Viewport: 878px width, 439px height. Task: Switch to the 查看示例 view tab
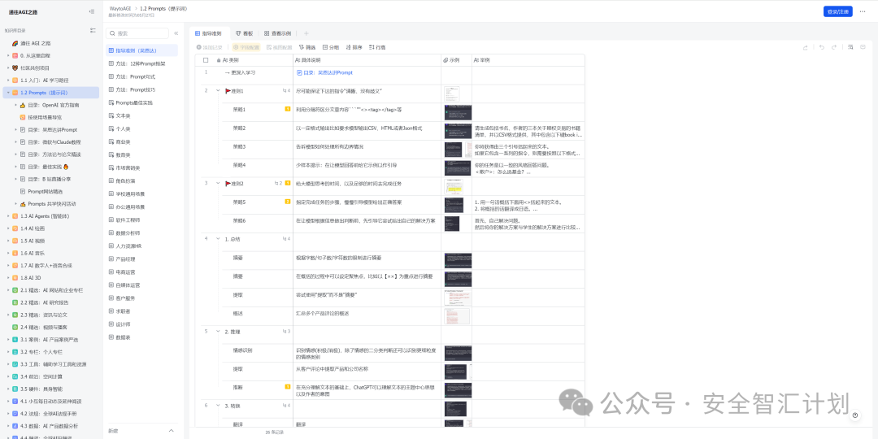click(x=278, y=33)
